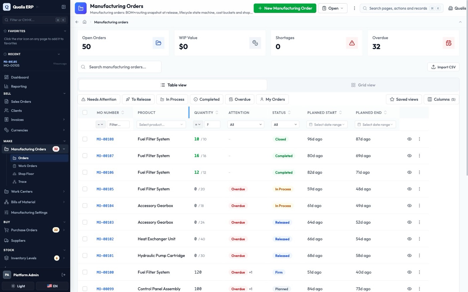468x292 pixels.
Task: Open more options kebab menu in header
Action: (354, 8)
